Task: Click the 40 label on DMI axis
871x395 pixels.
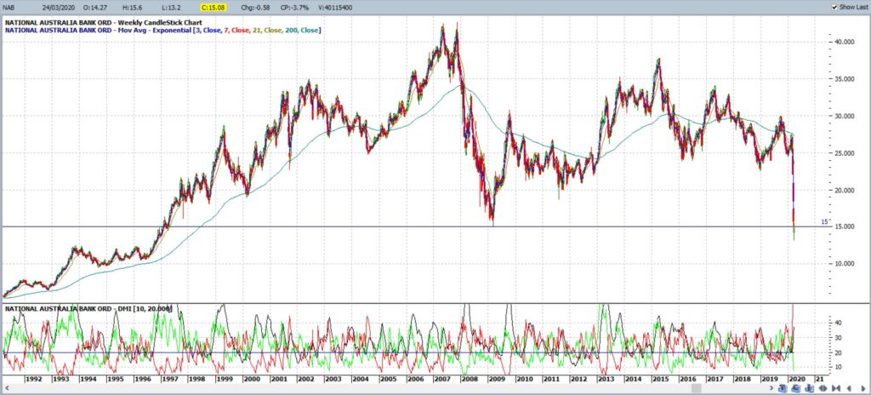Action: tap(837, 323)
